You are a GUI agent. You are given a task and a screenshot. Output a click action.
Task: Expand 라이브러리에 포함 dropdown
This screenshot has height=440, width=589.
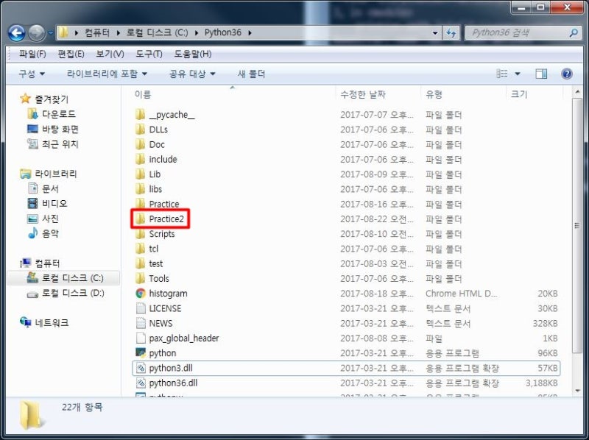point(107,74)
